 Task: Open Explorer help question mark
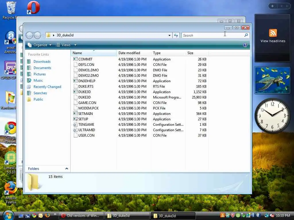[x=245, y=45]
